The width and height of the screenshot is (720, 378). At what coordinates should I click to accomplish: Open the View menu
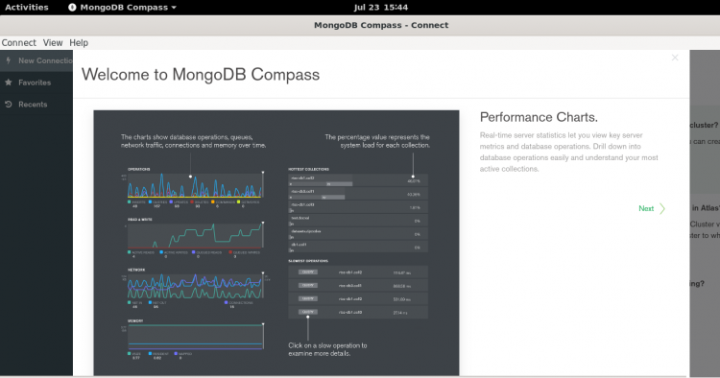coord(53,42)
